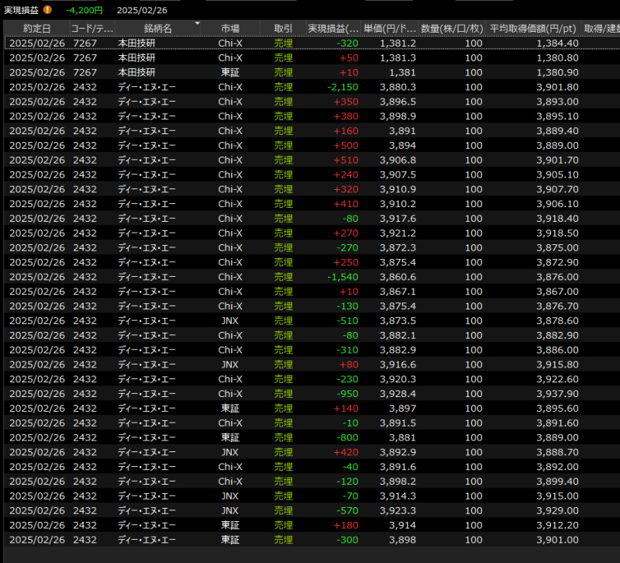Select the -270 realized loss cell
The width and height of the screenshot is (620, 563).
(347, 248)
